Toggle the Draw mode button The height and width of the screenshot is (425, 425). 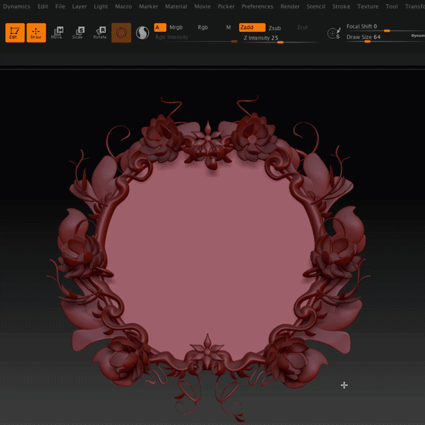pos(36,33)
